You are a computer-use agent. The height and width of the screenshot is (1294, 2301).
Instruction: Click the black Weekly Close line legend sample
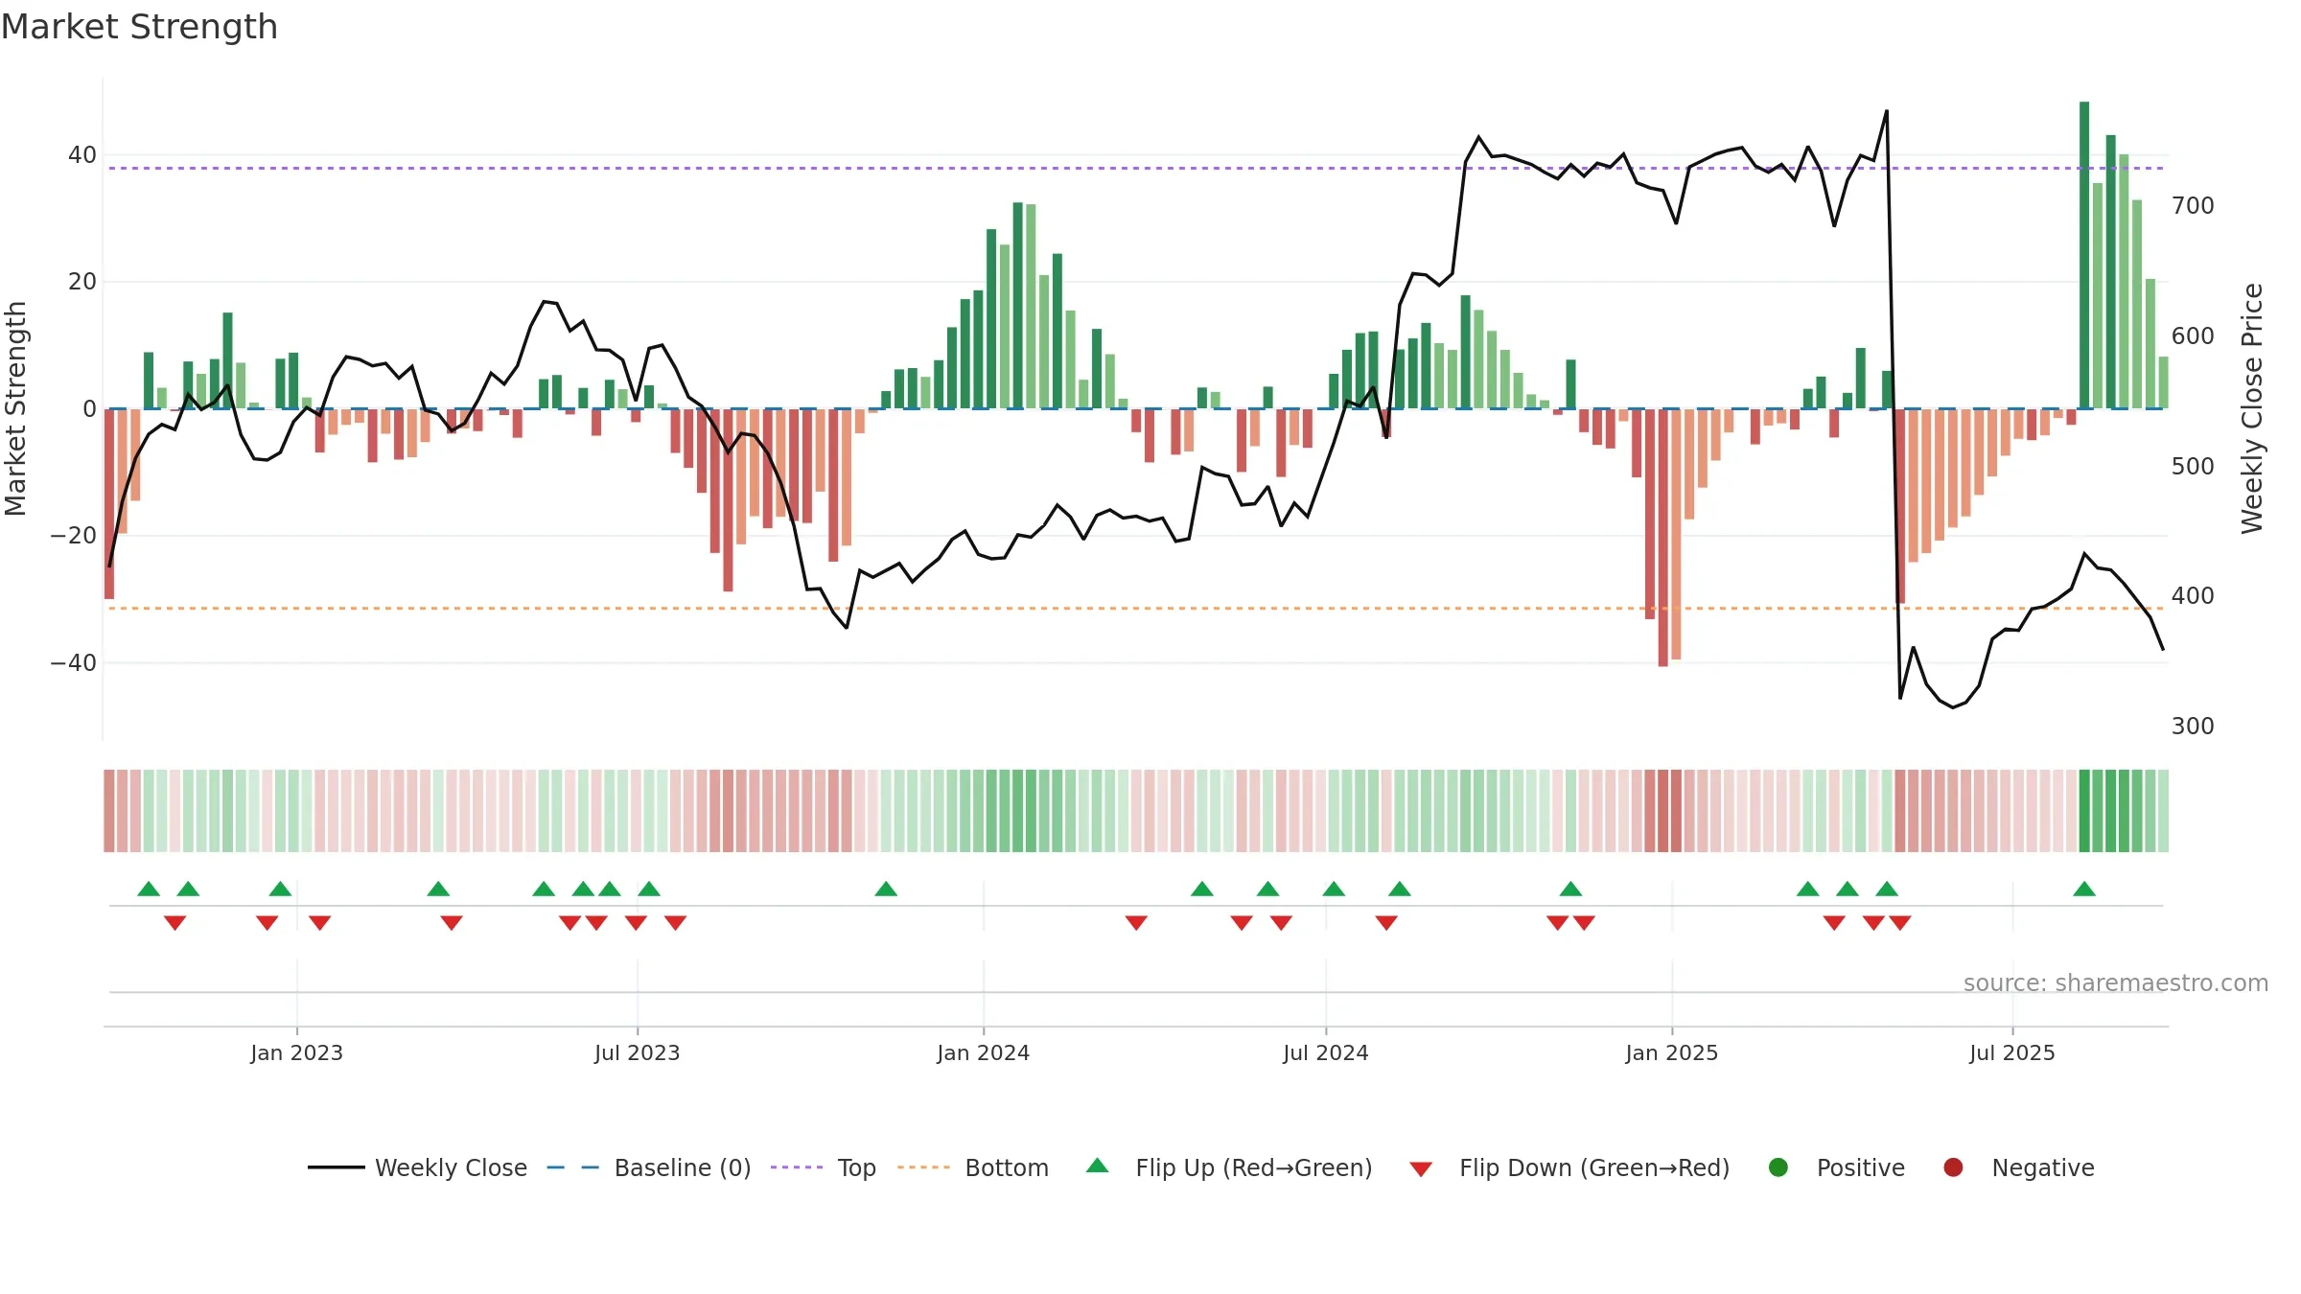(x=337, y=1167)
